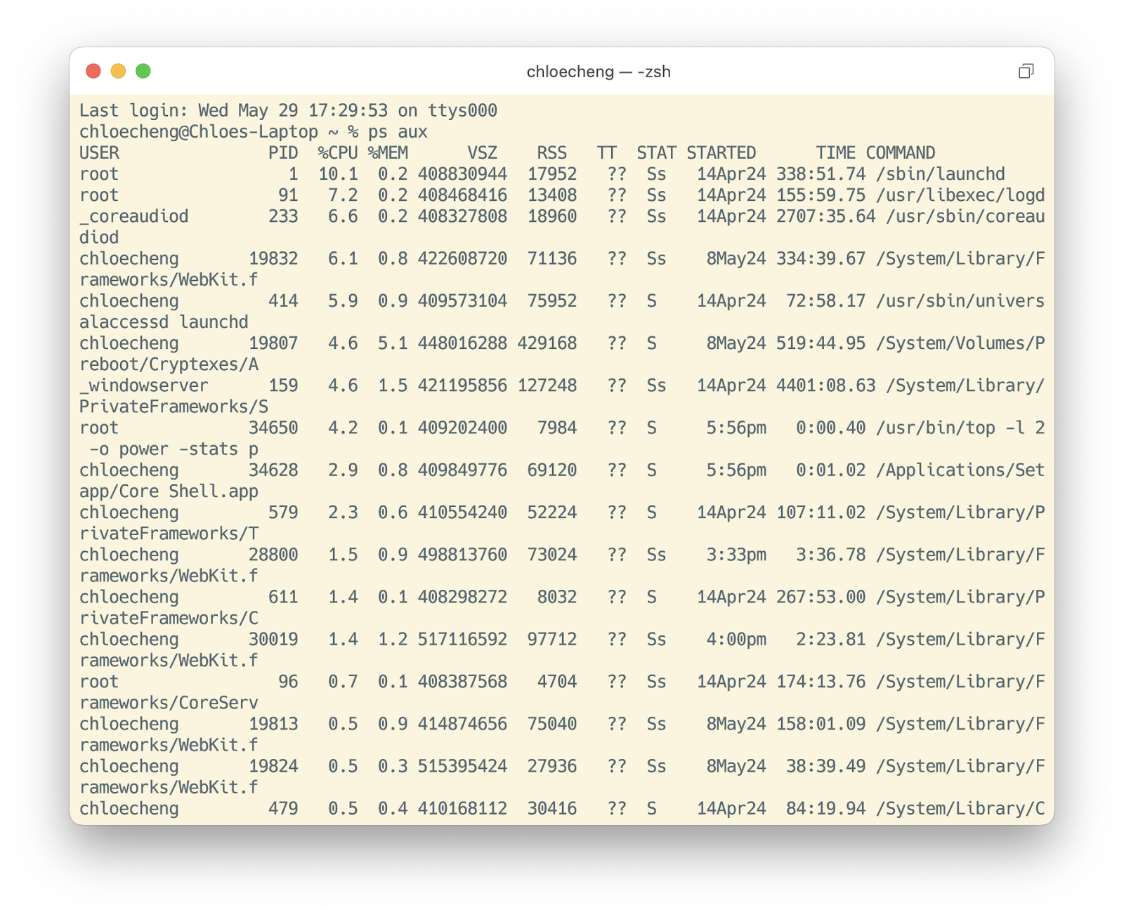
Task: Select the /usr/bin/top command entry
Action: [x=936, y=428]
